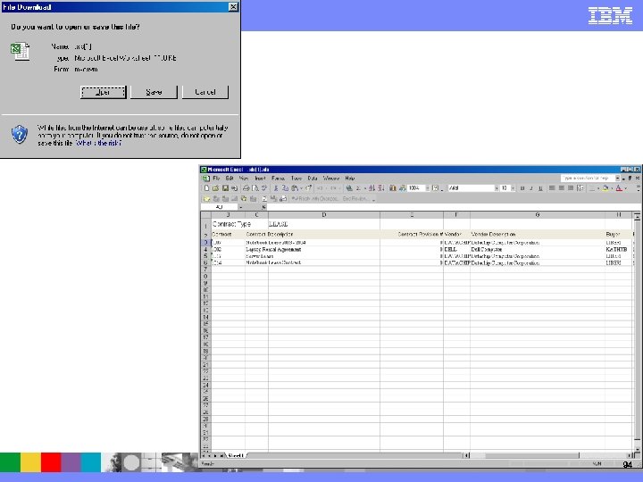Select the "DELL" vendor cell

457,249
